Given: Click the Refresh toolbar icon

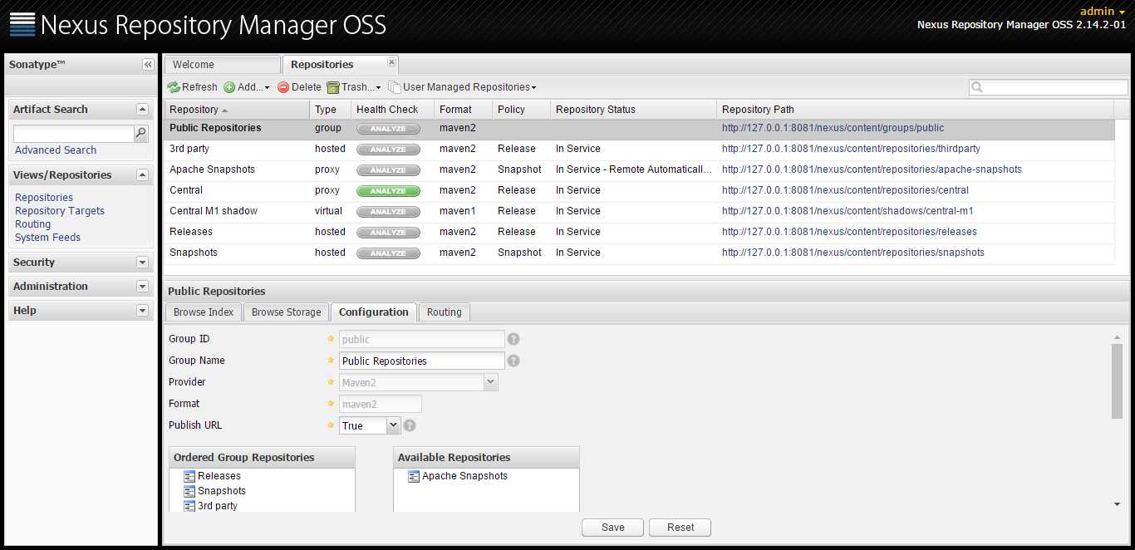Looking at the screenshot, I should pyautogui.click(x=174, y=87).
